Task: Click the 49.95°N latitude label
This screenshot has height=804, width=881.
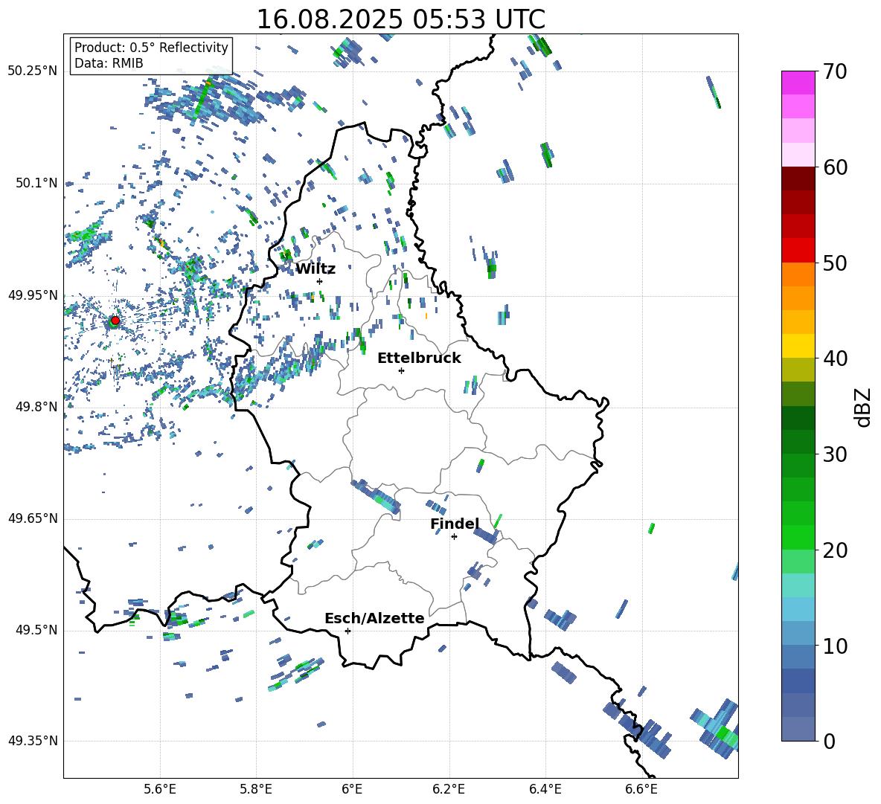Action: point(33,295)
